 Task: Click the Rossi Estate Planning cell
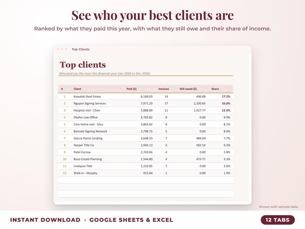pos(88,159)
